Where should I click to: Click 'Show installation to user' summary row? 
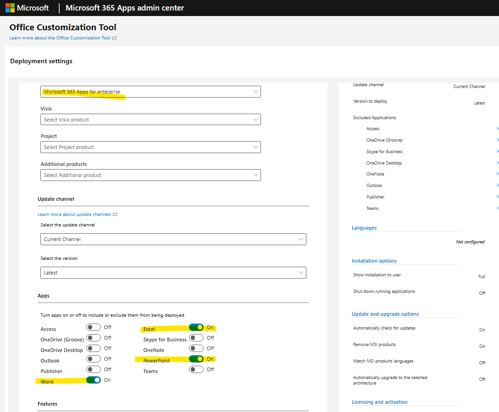click(419, 275)
